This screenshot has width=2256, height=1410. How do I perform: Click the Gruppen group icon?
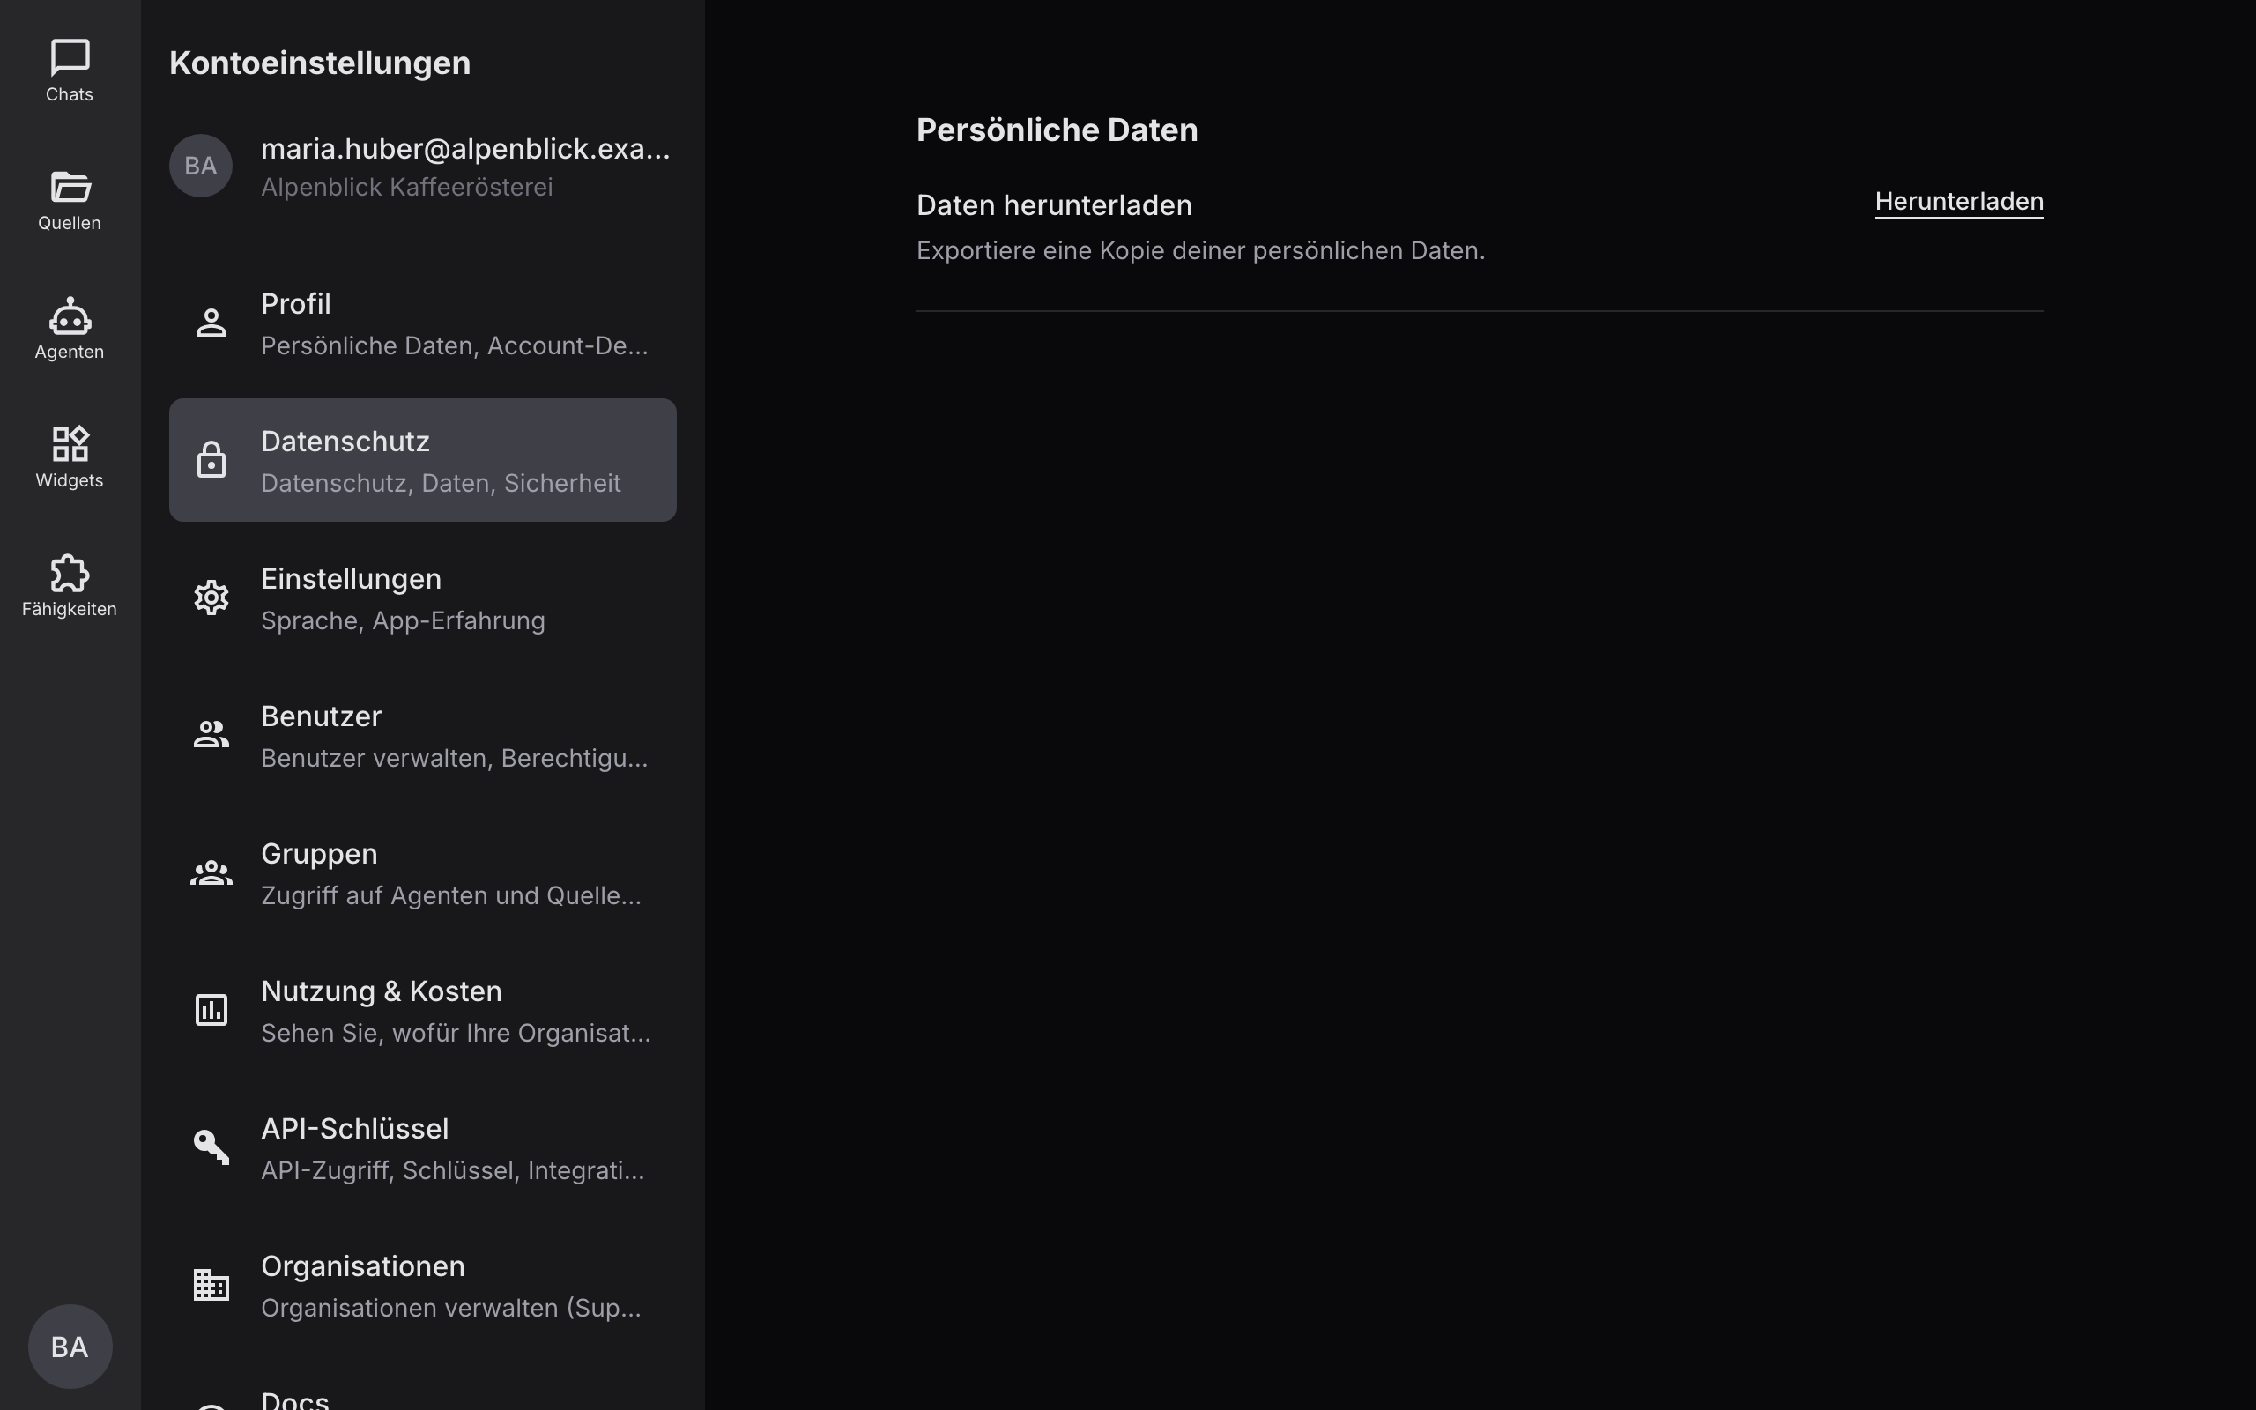(x=211, y=872)
